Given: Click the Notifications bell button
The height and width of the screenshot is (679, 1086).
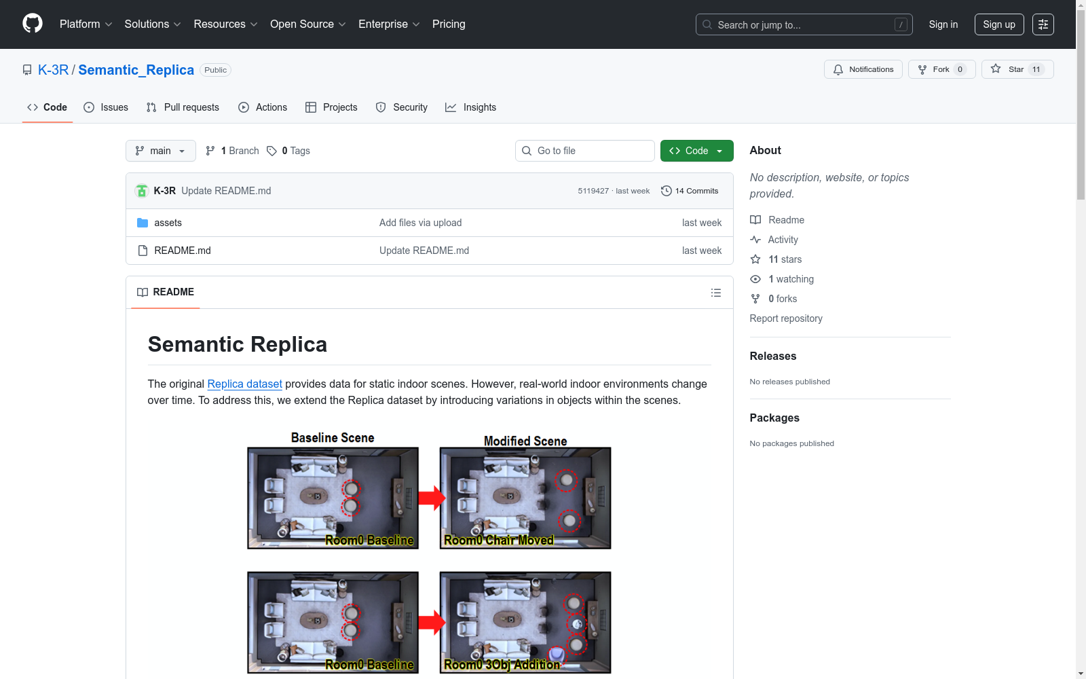Looking at the screenshot, I should click(x=863, y=69).
